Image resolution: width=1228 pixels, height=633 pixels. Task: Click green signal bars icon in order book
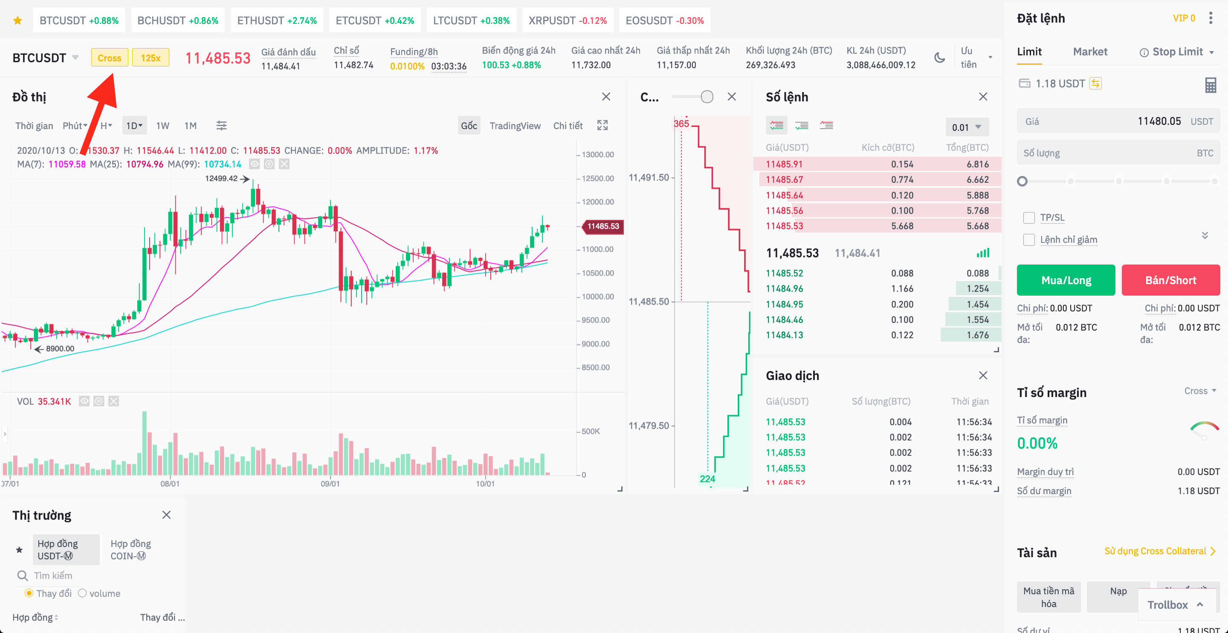(x=983, y=253)
